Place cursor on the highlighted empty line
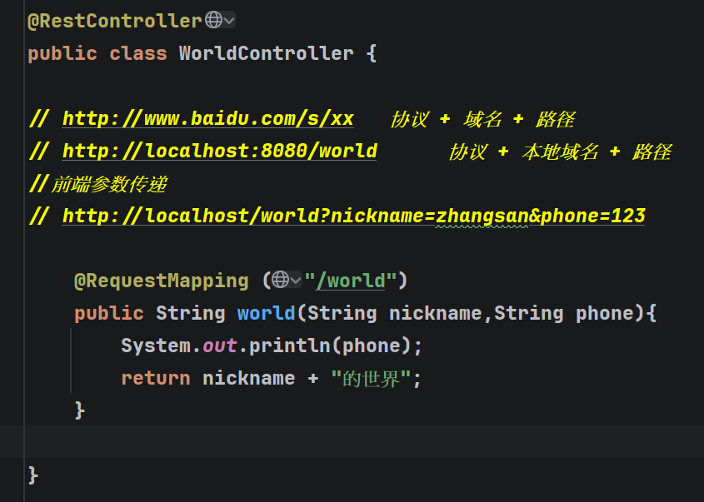This screenshot has width=704, height=502. click(352, 442)
